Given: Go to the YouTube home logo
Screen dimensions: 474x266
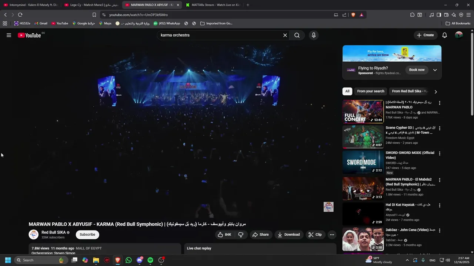Looking at the screenshot, I should coord(29,35).
